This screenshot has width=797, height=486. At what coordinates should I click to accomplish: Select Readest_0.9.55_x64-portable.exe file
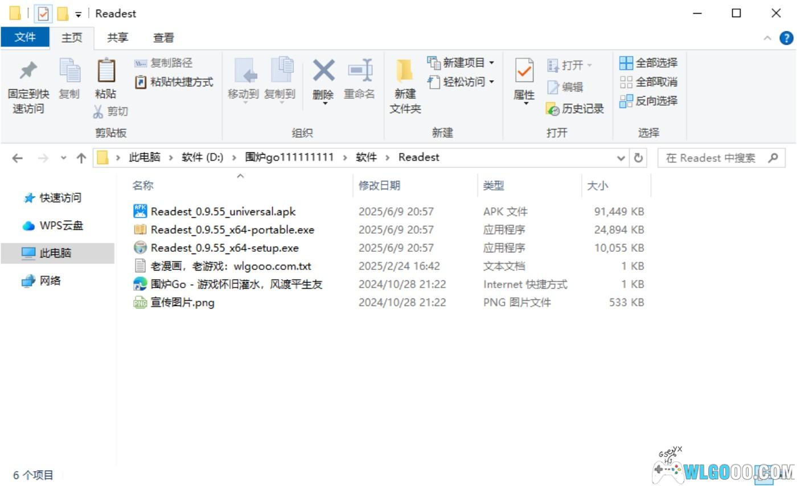(x=232, y=230)
